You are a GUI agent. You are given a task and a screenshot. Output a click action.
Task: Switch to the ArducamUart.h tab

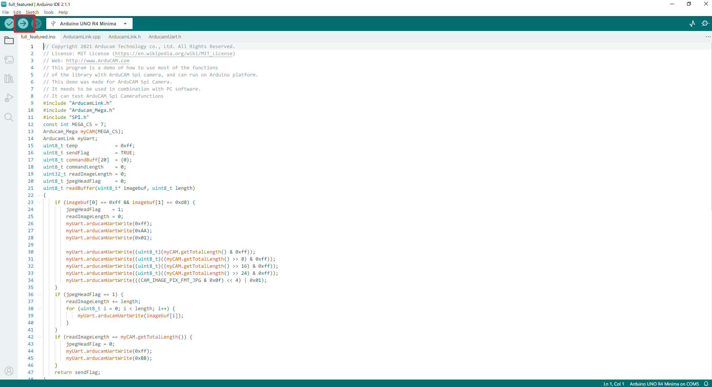click(x=165, y=37)
